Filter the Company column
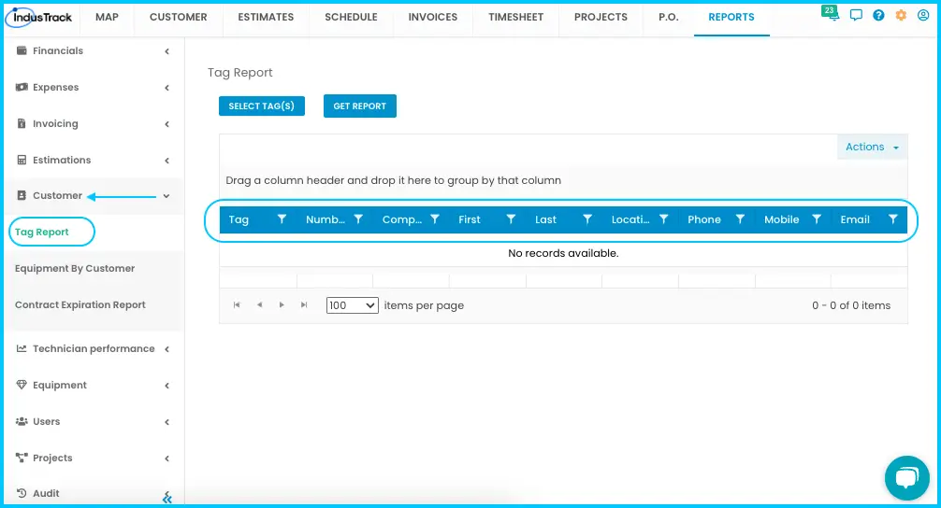 [435, 219]
